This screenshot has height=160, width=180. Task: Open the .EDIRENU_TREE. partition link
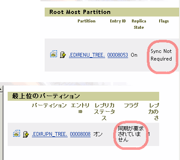click(x=87, y=55)
